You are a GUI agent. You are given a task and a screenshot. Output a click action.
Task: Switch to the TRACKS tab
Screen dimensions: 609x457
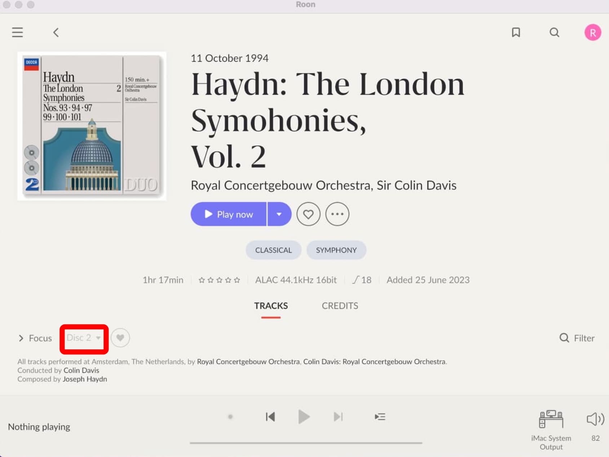click(271, 306)
